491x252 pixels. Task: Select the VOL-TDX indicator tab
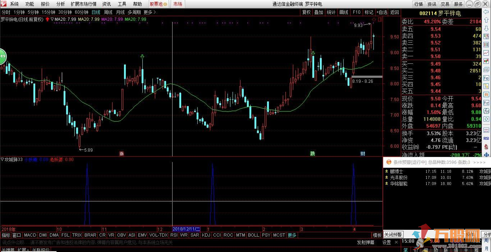point(159,235)
